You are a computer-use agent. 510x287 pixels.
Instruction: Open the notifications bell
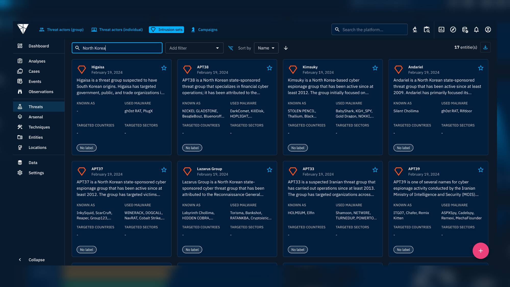(x=476, y=30)
